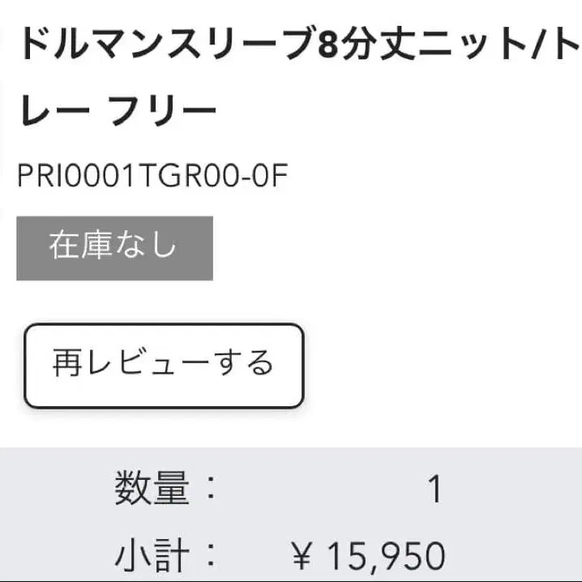Click the 在庫なし out-of-stock badge
The image size is (582, 582).
114,247
